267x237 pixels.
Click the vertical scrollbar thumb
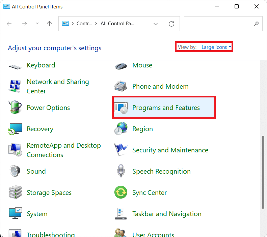[263, 172]
